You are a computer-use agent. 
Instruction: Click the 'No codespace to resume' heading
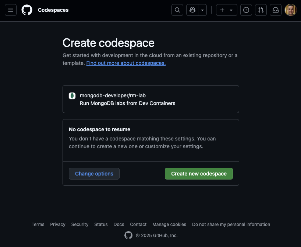pyautogui.click(x=99, y=129)
